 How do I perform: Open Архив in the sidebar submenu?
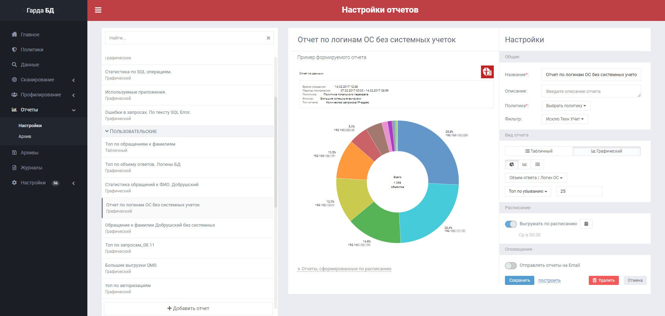click(x=25, y=137)
